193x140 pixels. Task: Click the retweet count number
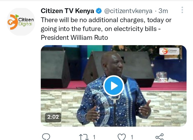tap(94, 137)
